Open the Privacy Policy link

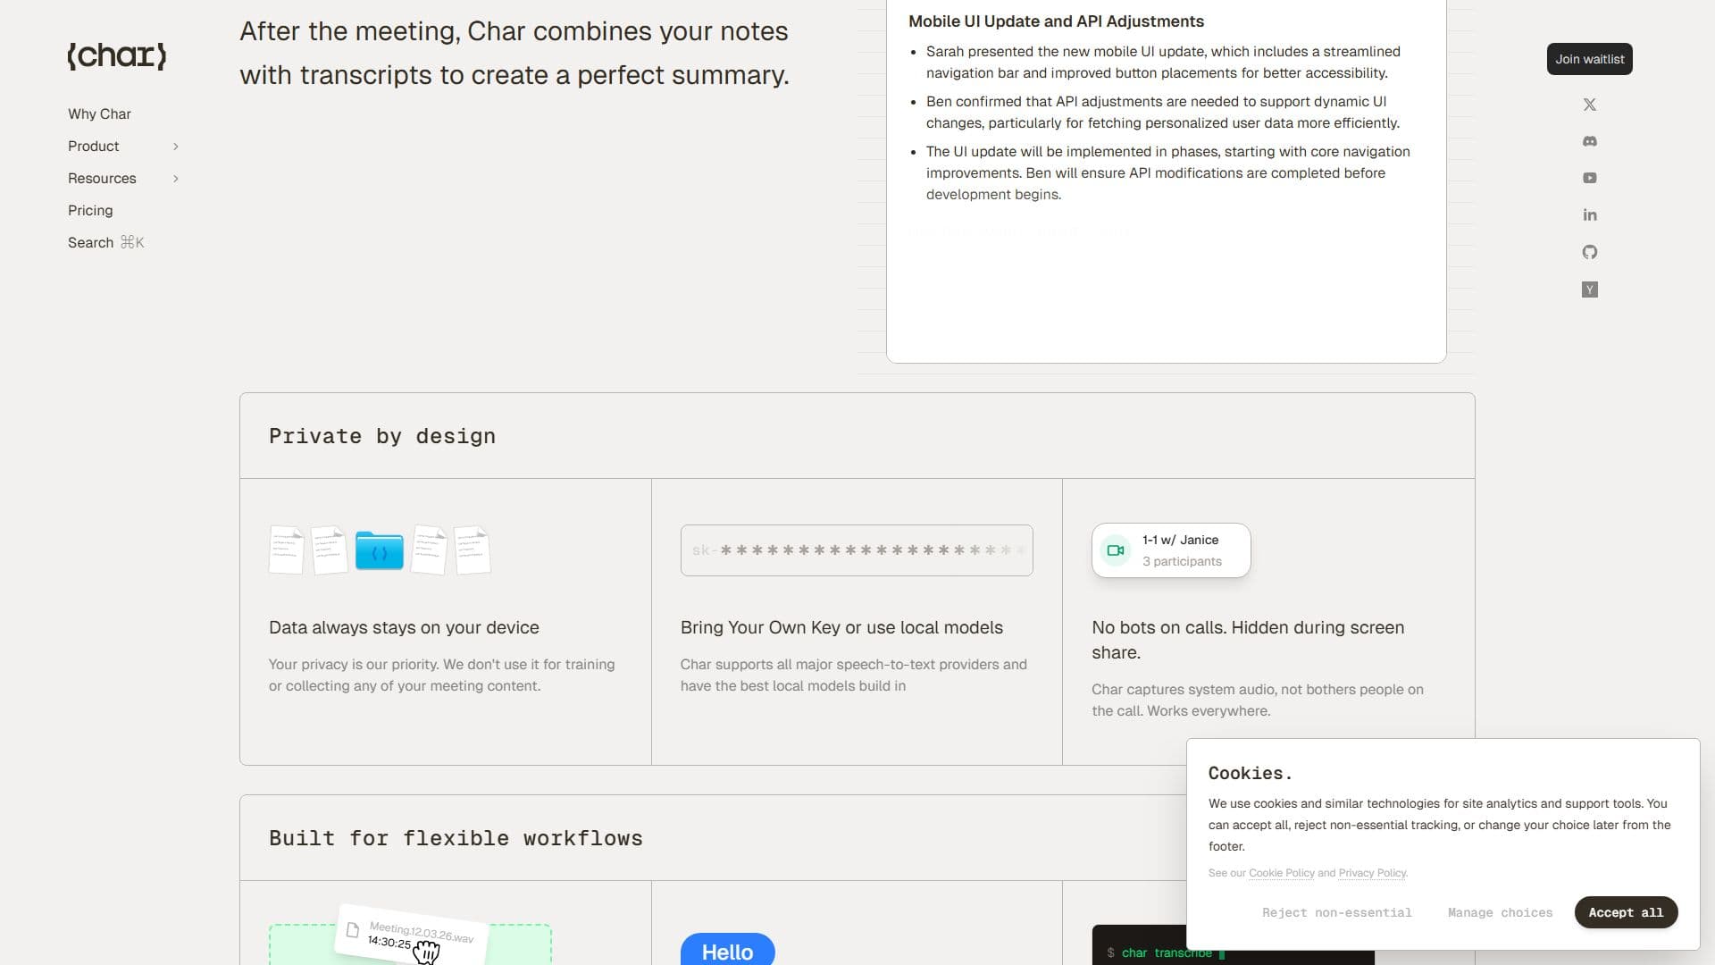click(1372, 873)
